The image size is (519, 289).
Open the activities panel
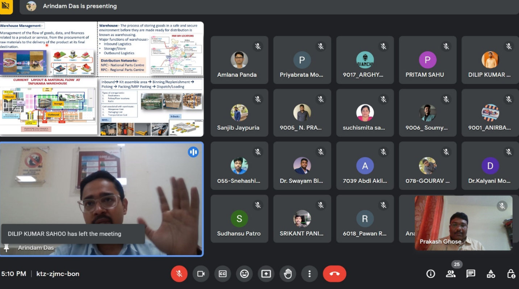point(491,274)
